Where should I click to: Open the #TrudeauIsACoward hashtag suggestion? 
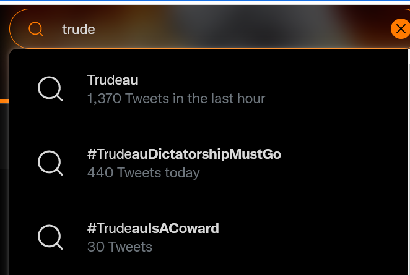tap(209, 237)
